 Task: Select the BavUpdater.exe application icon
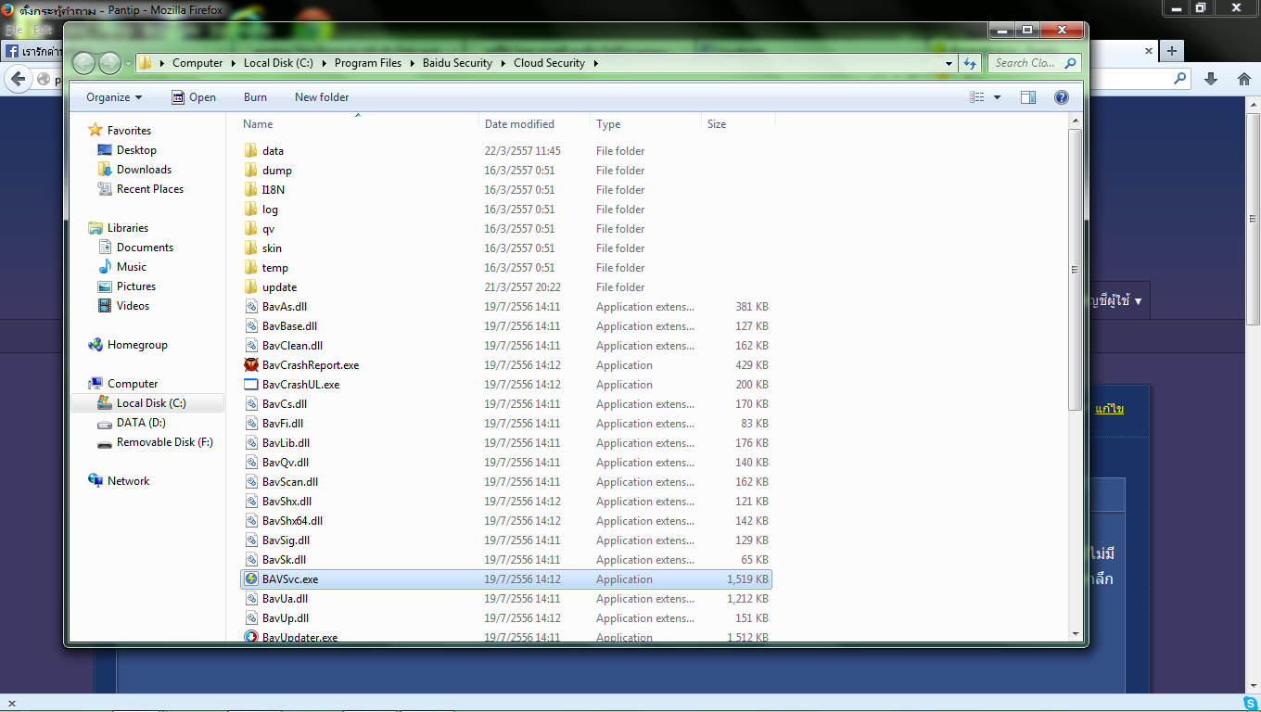[x=250, y=637]
